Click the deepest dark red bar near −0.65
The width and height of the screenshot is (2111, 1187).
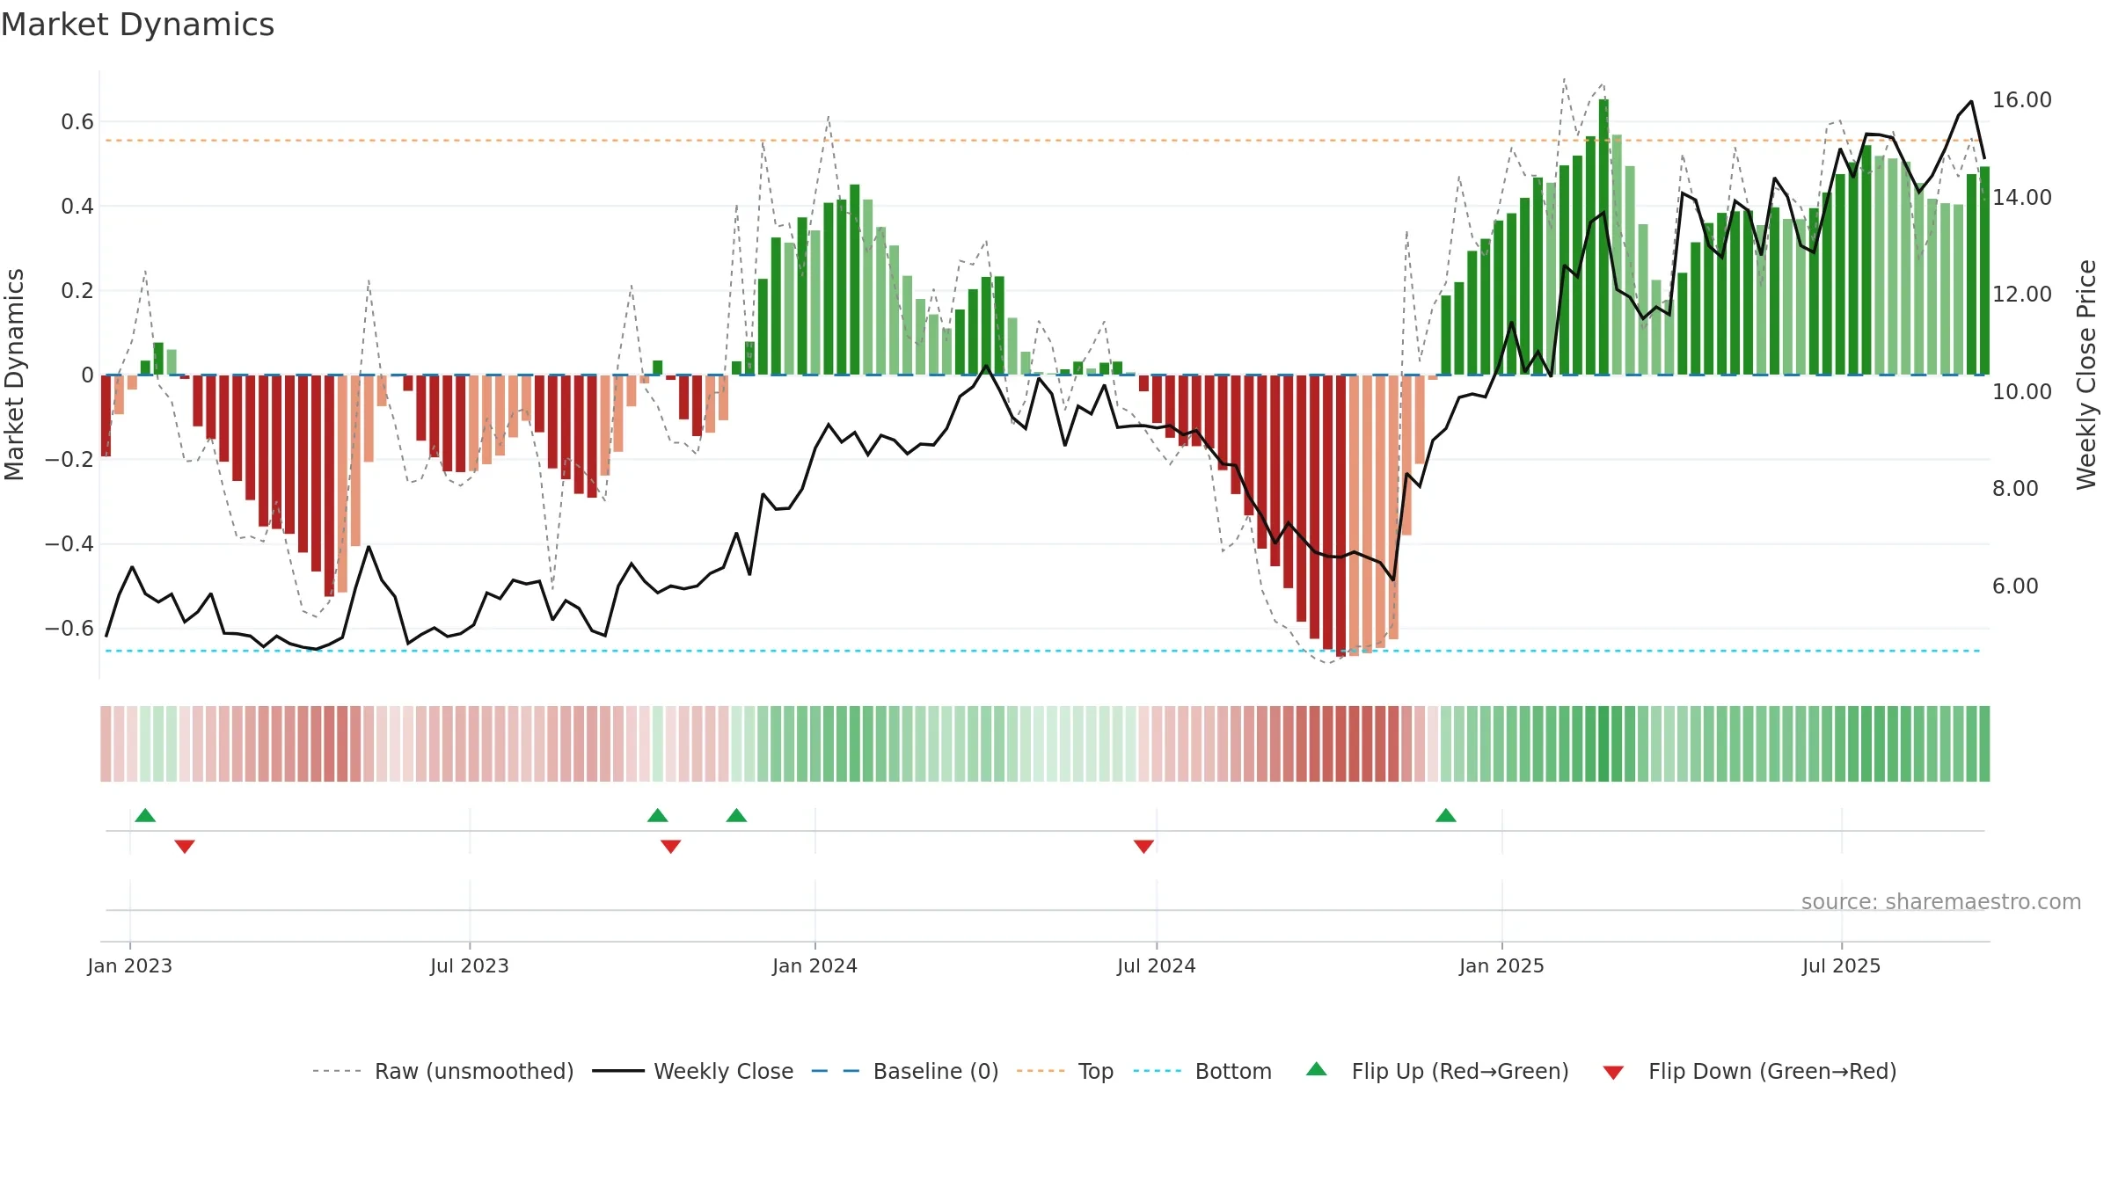pos(1340,516)
